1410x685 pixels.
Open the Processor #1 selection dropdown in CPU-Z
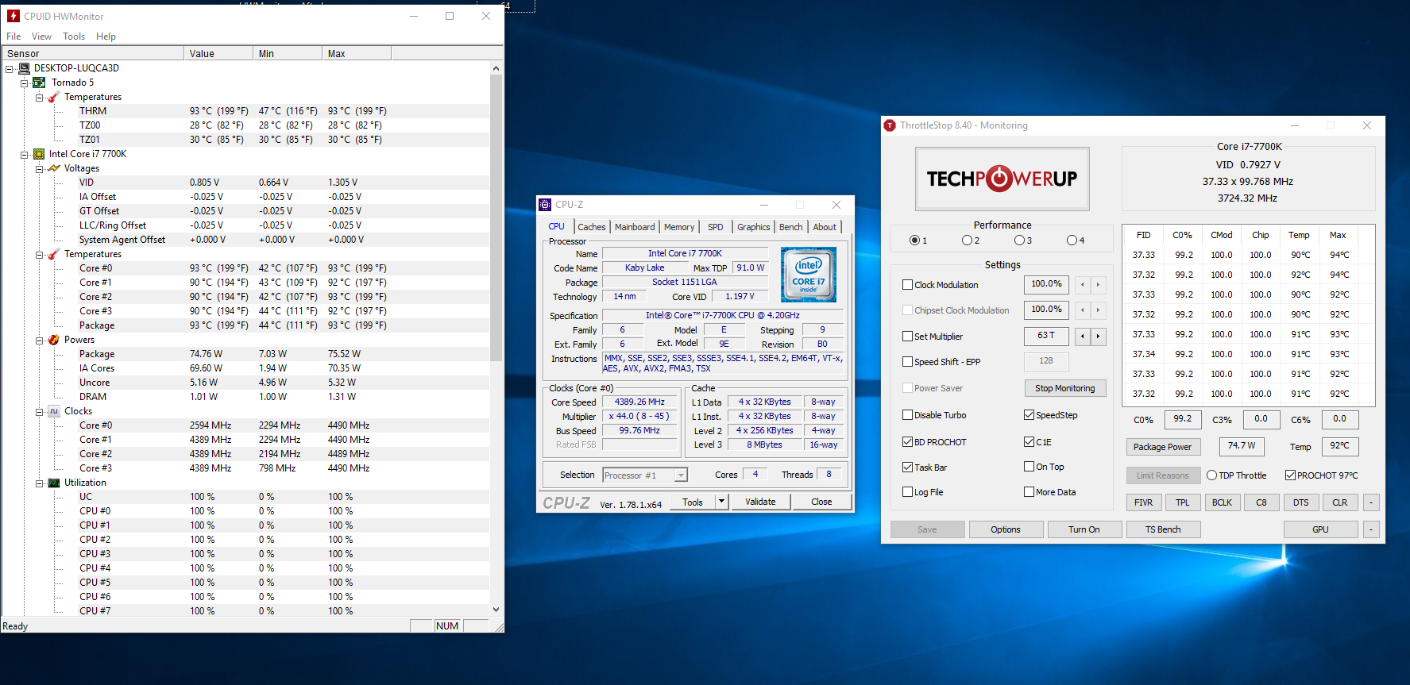click(x=680, y=475)
